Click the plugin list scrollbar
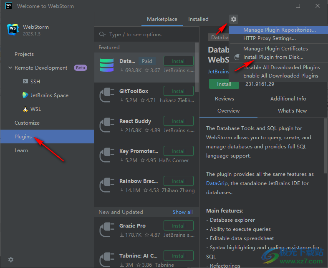 coord(197,67)
